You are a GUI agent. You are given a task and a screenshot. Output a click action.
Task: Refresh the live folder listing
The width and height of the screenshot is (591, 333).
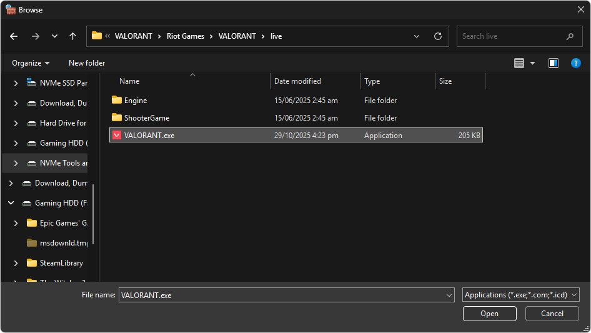point(437,36)
